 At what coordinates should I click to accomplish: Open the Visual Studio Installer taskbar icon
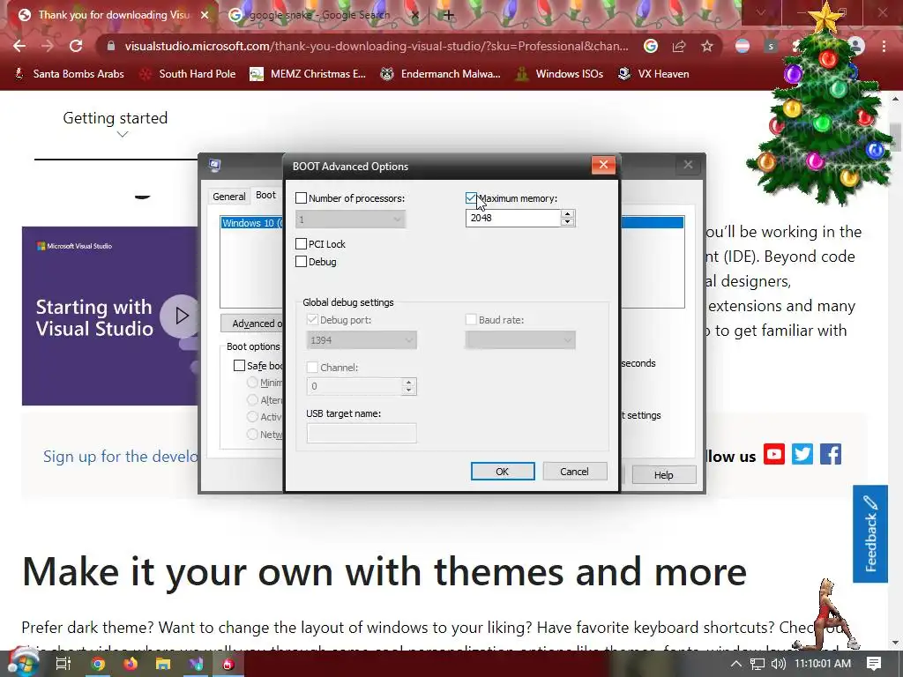pos(196,665)
